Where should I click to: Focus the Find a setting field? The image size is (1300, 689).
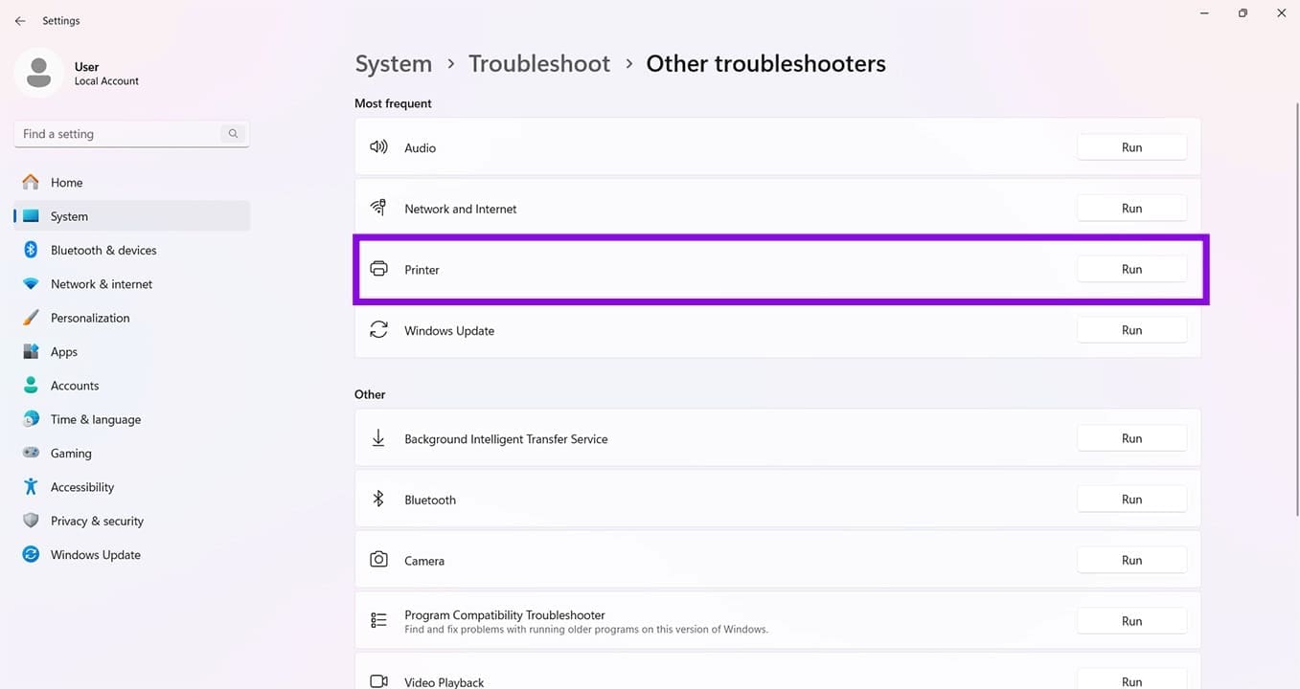131,134
